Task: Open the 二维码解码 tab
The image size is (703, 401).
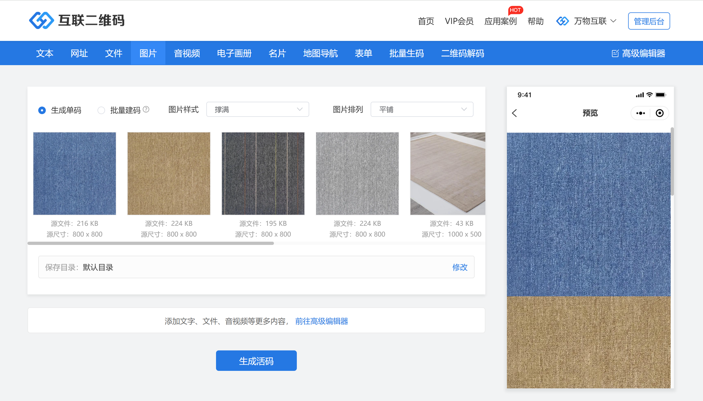Action: 462,54
